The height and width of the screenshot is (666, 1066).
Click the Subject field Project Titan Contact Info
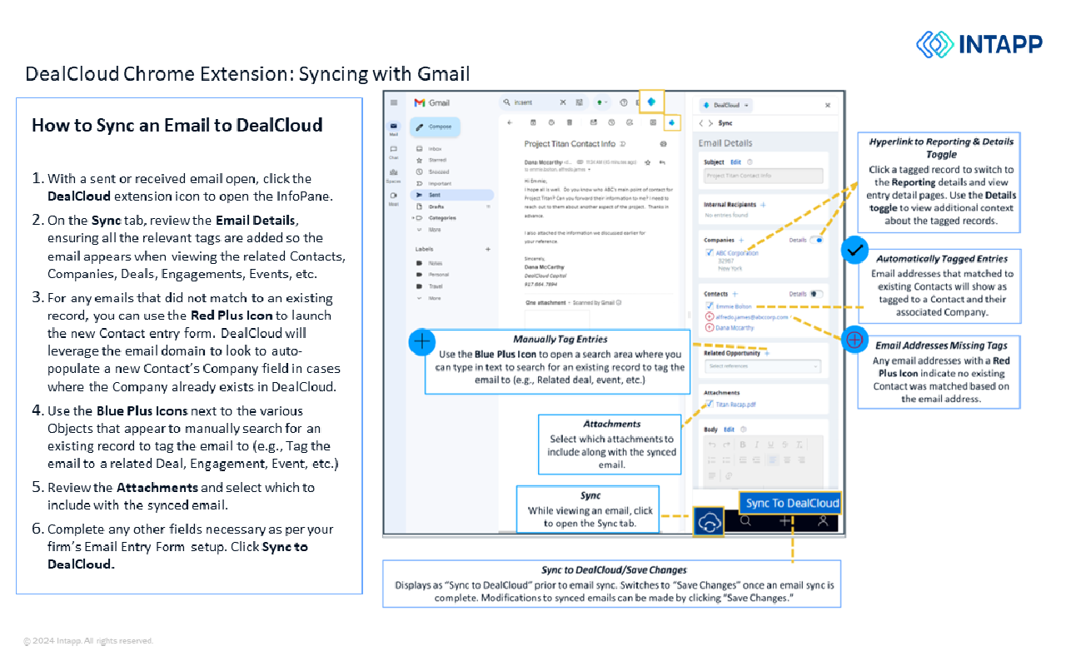(763, 176)
